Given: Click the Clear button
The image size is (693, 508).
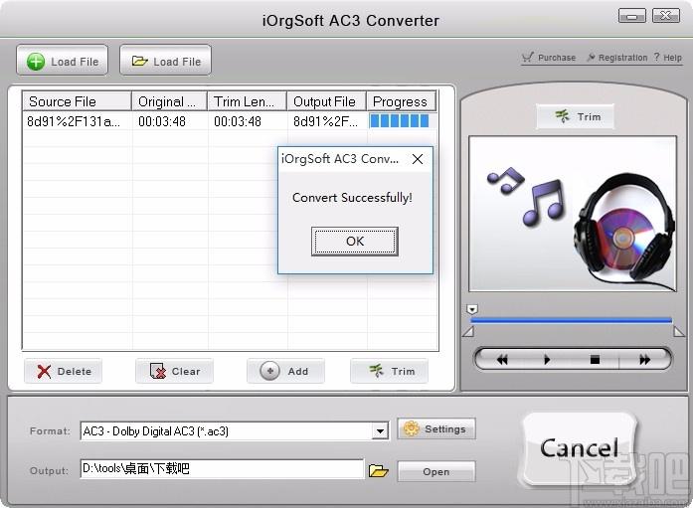Looking at the screenshot, I should [x=175, y=371].
